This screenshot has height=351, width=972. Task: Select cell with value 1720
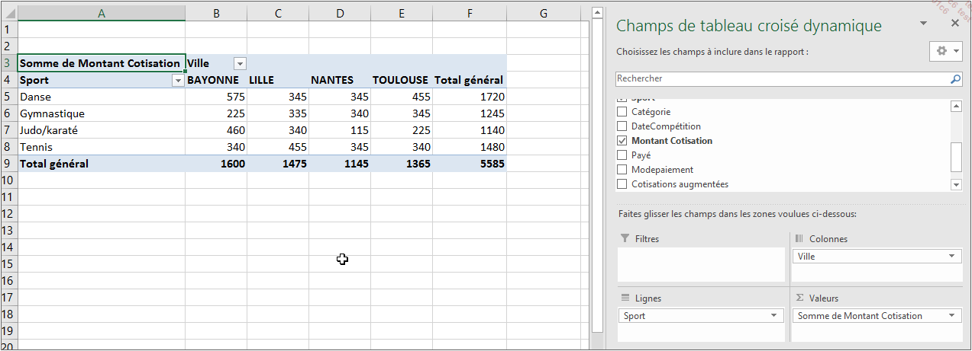click(x=470, y=97)
